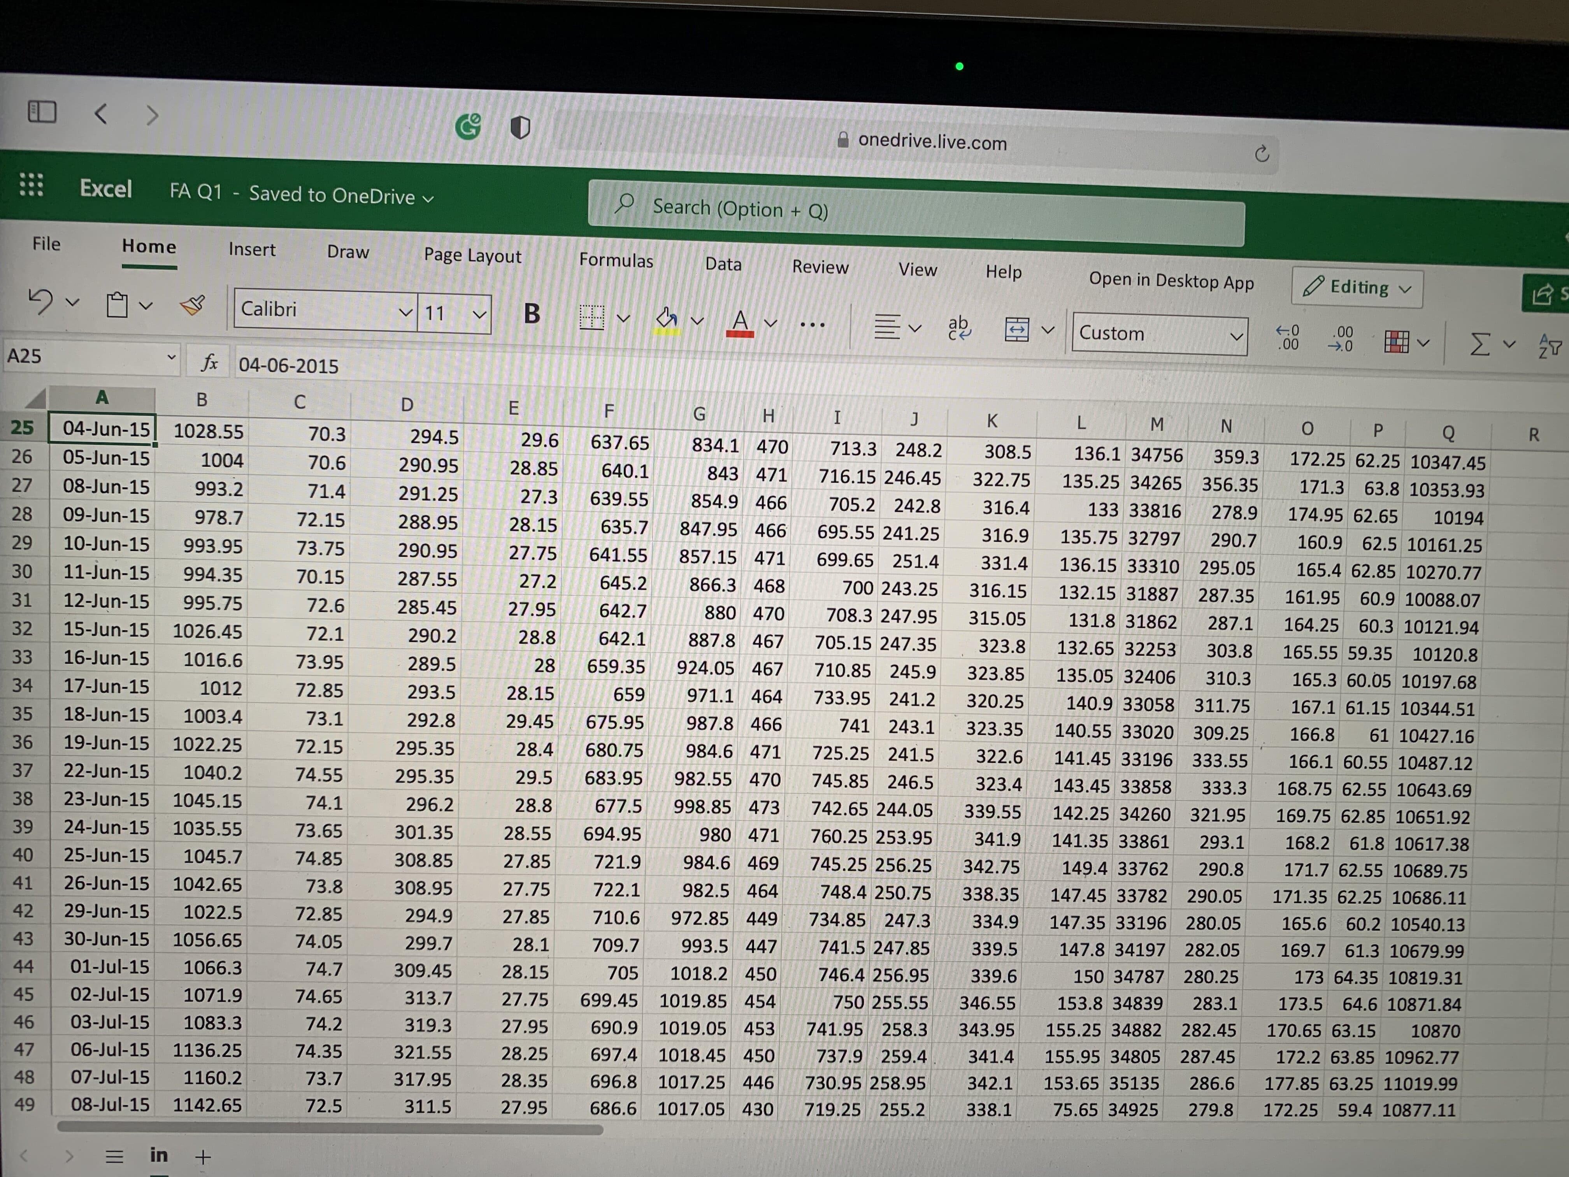Add a new sheet with plus
Image resolution: width=1569 pixels, height=1177 pixels.
(x=203, y=1158)
